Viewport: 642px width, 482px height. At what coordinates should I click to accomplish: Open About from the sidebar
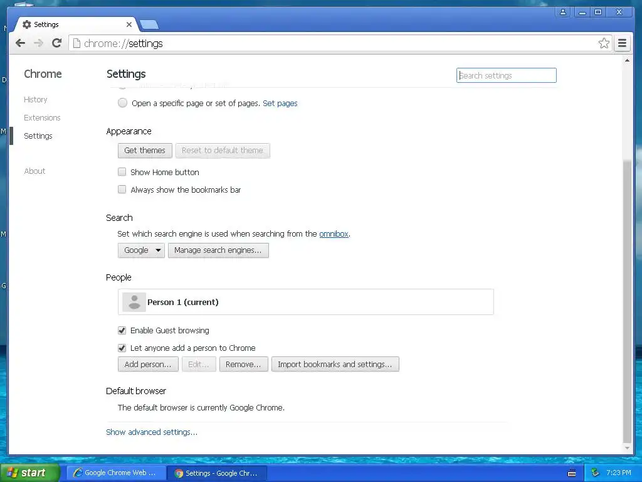35,171
